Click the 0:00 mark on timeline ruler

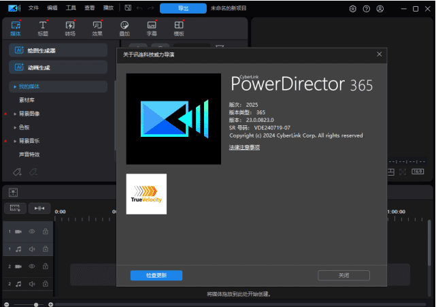click(x=60, y=212)
